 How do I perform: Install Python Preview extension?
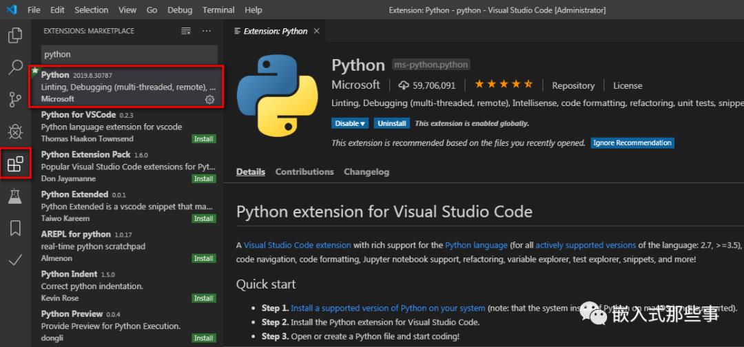(203, 338)
